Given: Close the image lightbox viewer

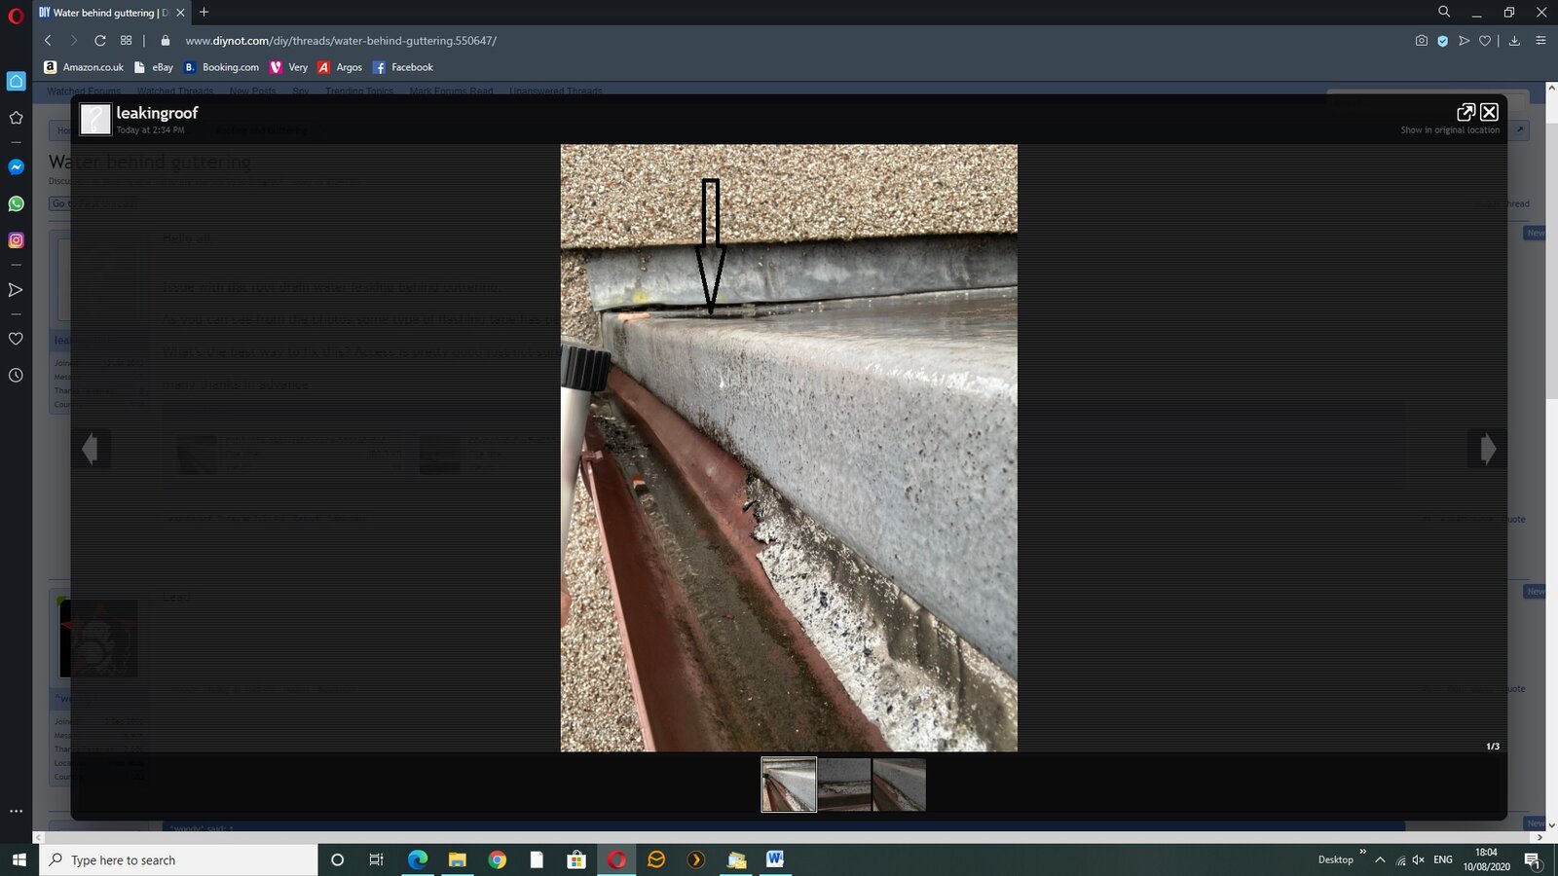Looking at the screenshot, I should click(x=1489, y=112).
